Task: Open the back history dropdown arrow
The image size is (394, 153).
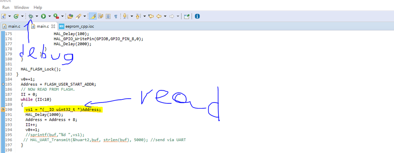Action: [165, 16]
